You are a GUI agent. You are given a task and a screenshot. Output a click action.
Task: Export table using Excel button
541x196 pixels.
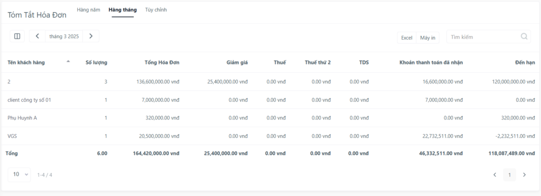407,38
